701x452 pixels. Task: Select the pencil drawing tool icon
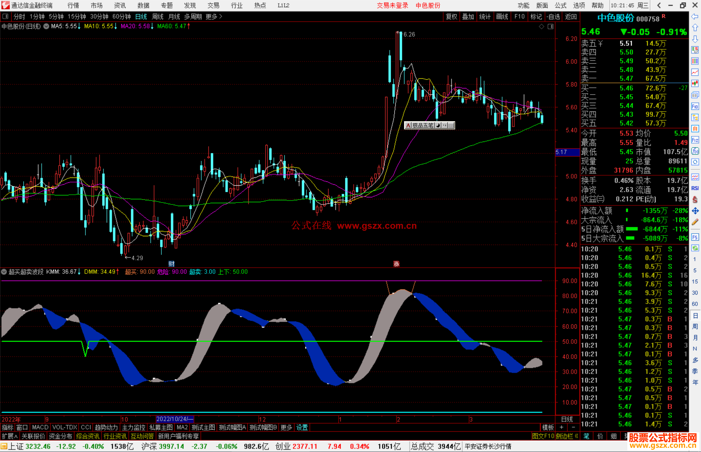tap(695, 222)
